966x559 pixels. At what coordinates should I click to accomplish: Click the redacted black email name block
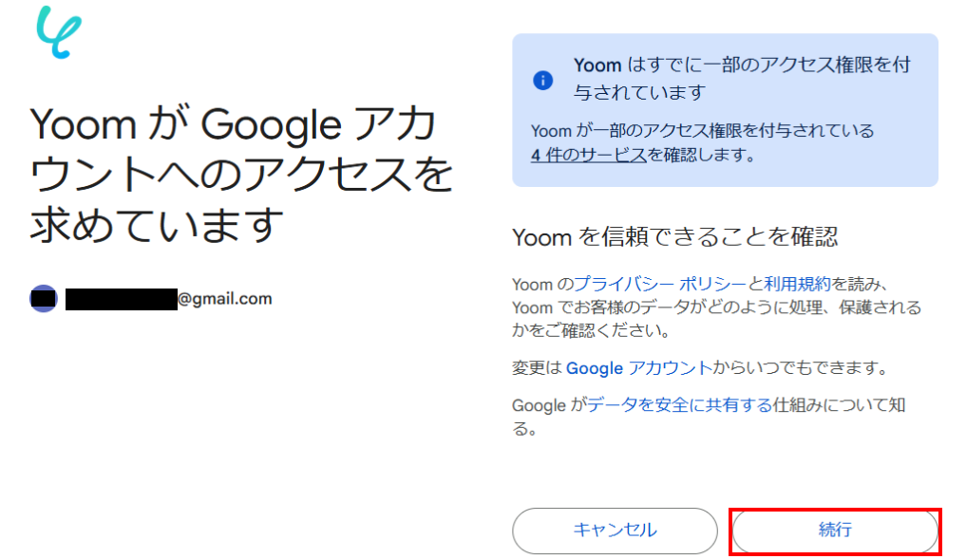pos(121,300)
